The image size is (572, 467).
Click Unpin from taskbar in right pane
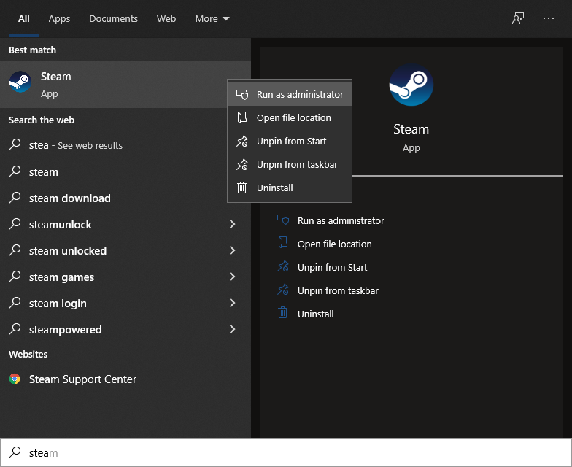pos(338,290)
